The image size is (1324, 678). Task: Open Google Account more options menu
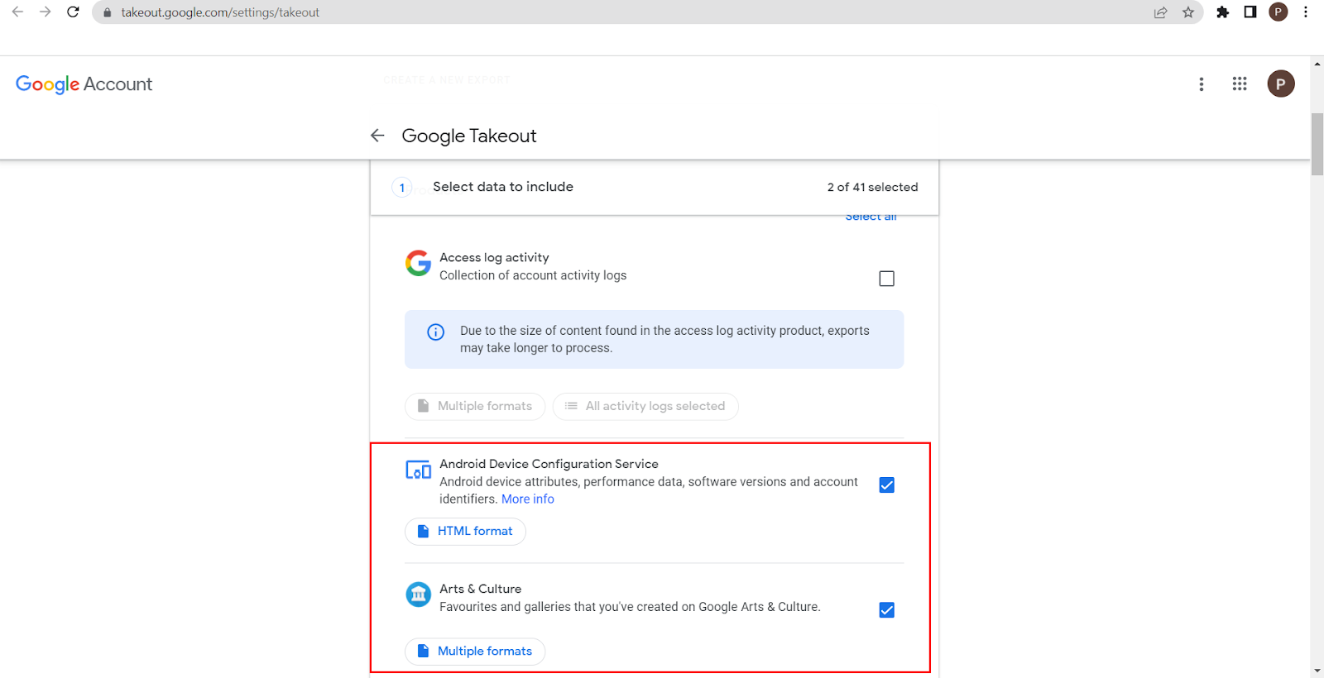coord(1202,84)
